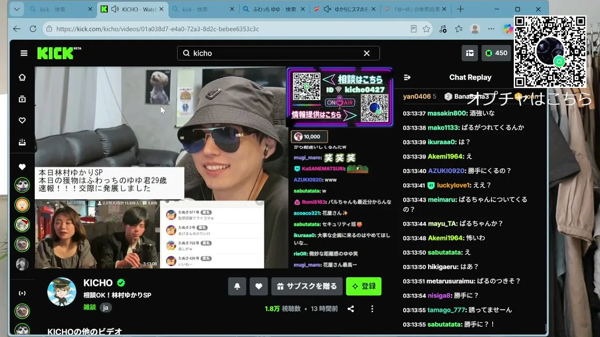Click username luckylove1 in chat replay
The image size is (600, 337).
[x=453, y=185]
